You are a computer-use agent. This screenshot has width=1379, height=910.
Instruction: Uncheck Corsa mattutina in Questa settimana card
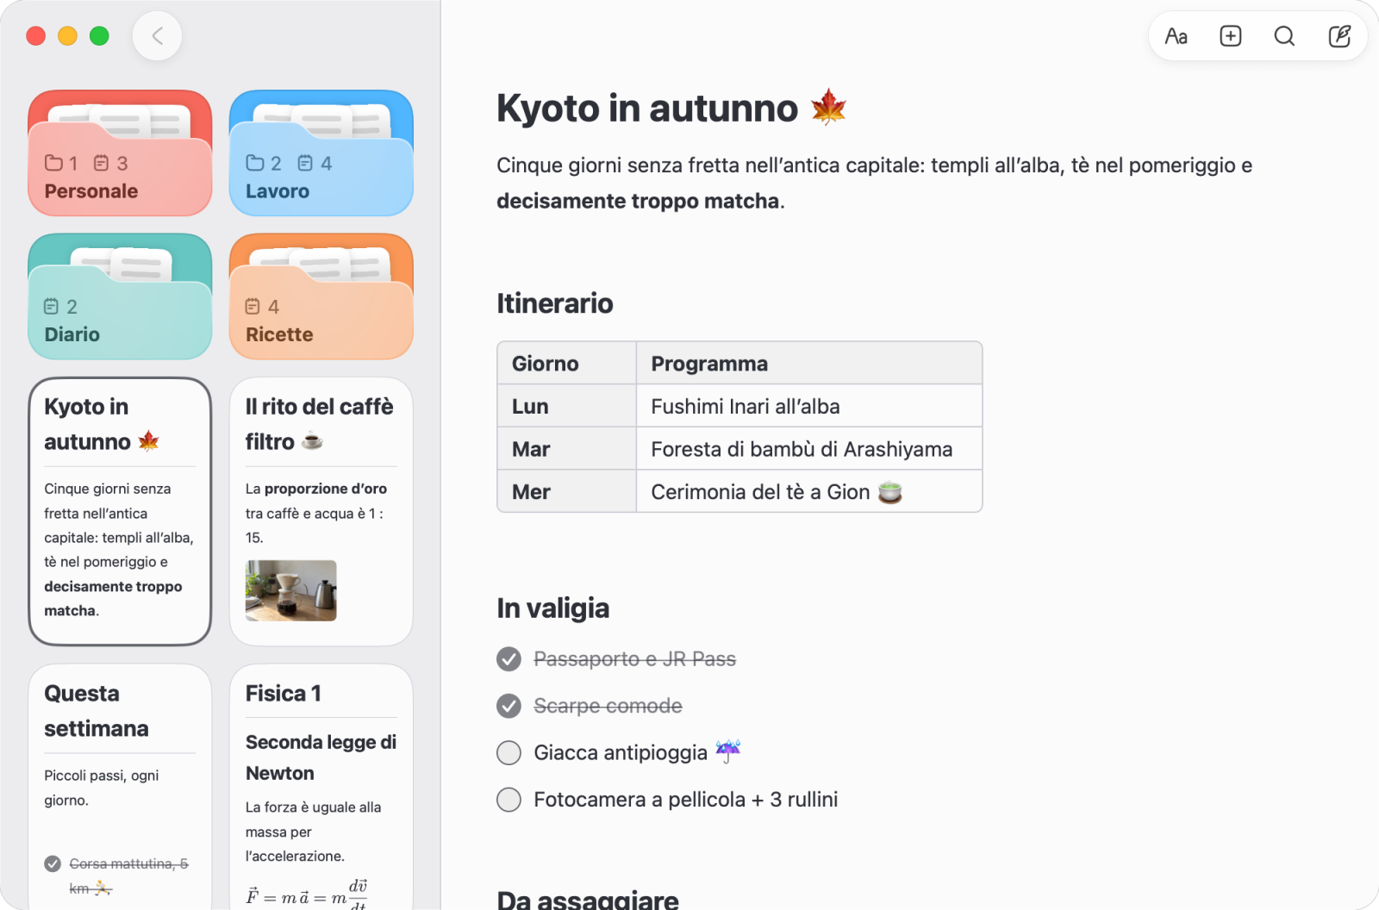[x=53, y=863]
